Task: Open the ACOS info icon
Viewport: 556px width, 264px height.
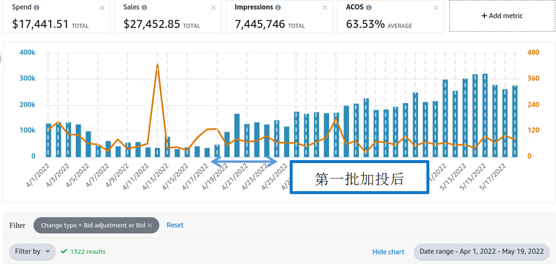Action: pos(369,7)
